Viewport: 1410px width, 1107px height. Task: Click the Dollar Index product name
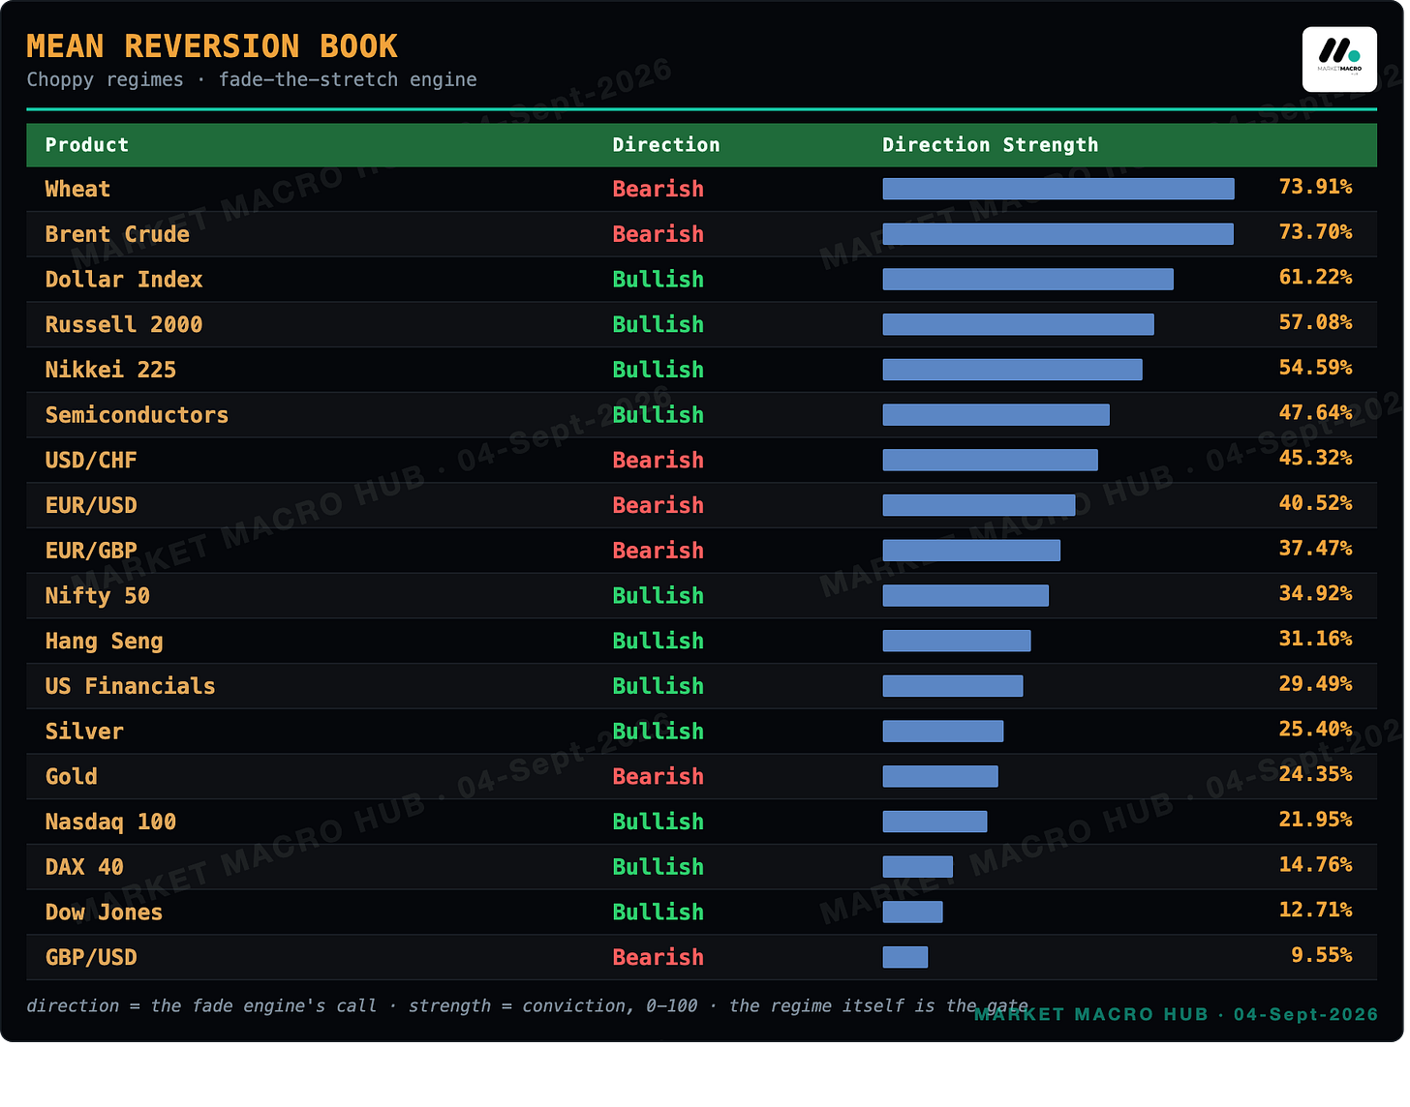point(124,280)
